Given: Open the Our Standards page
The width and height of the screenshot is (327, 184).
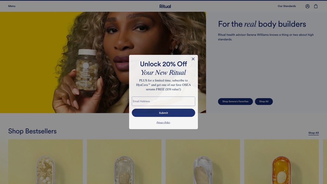Looking at the screenshot, I should (287, 6).
